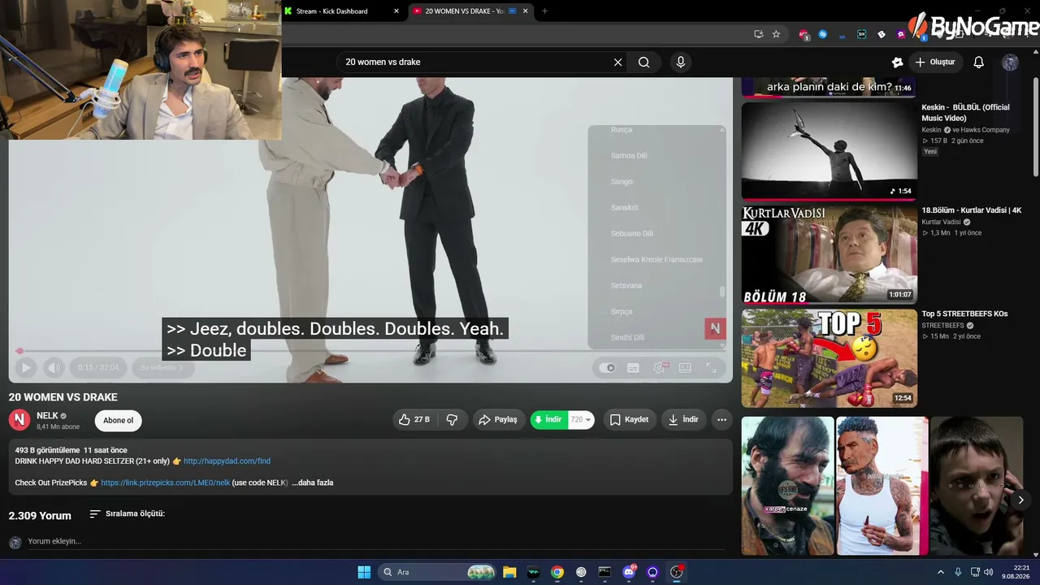The width and height of the screenshot is (1040, 585).
Task: Choose Seselwa Kreole Fransızcası option
Action: click(x=656, y=259)
